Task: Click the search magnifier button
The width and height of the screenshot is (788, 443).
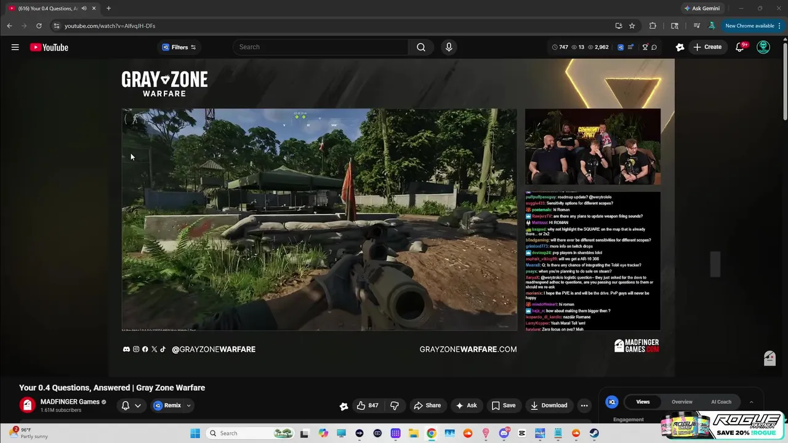Action: point(421,47)
